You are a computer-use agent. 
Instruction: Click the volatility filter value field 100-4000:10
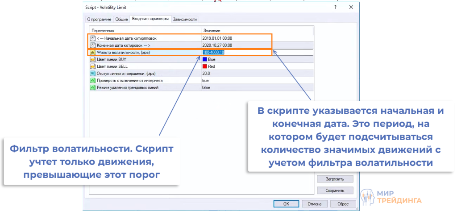pyautogui.click(x=213, y=52)
